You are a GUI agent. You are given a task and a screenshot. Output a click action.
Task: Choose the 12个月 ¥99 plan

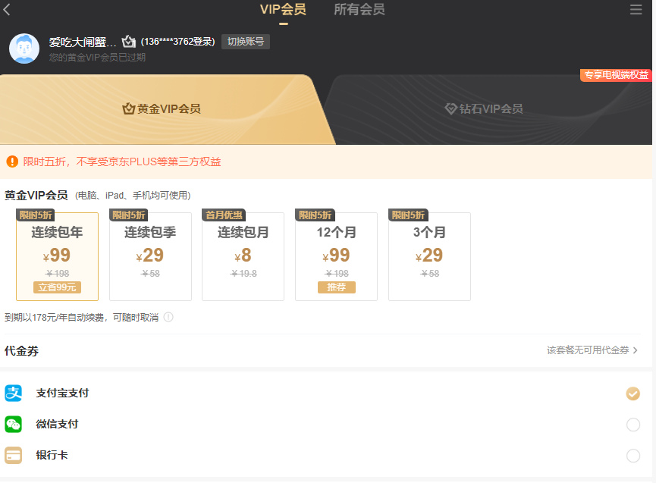(x=337, y=256)
